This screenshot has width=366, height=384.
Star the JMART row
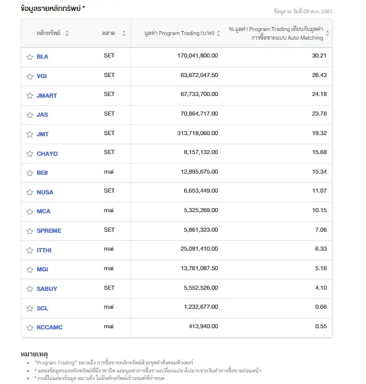[x=30, y=95]
